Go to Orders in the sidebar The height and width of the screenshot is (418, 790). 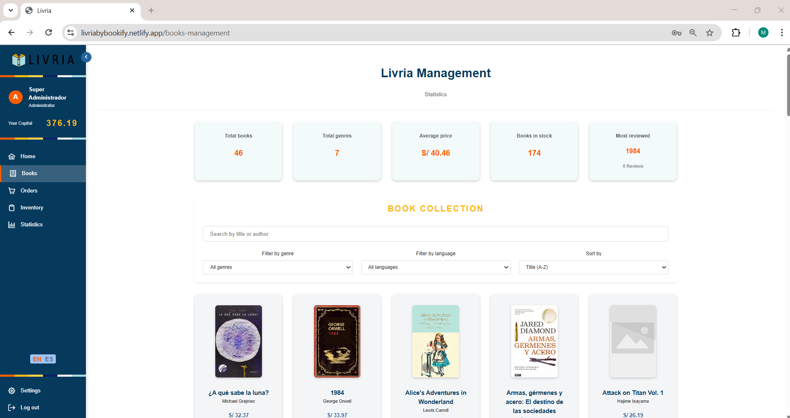[43, 190]
